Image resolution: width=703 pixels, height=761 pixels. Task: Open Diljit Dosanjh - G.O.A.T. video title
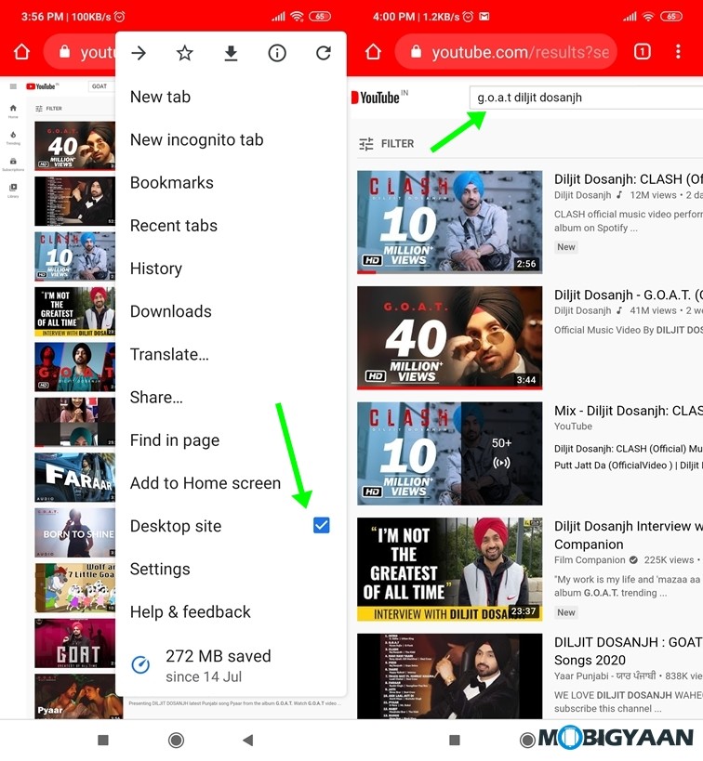(629, 295)
